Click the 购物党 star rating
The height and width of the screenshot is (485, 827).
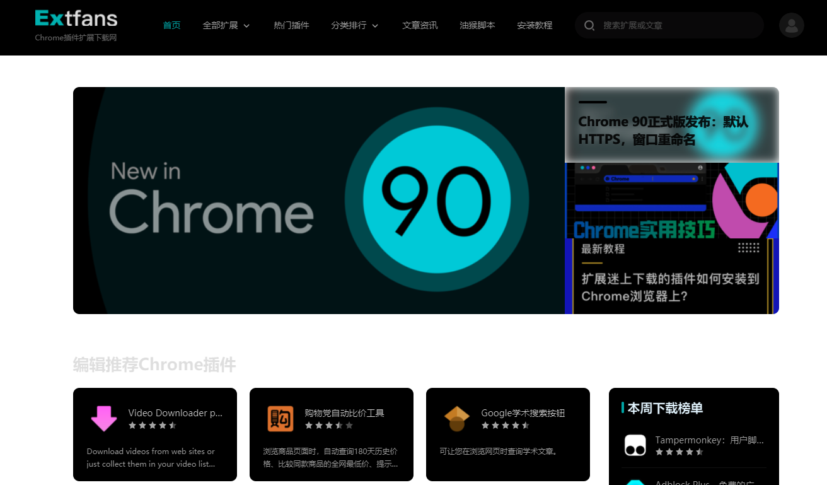329,426
